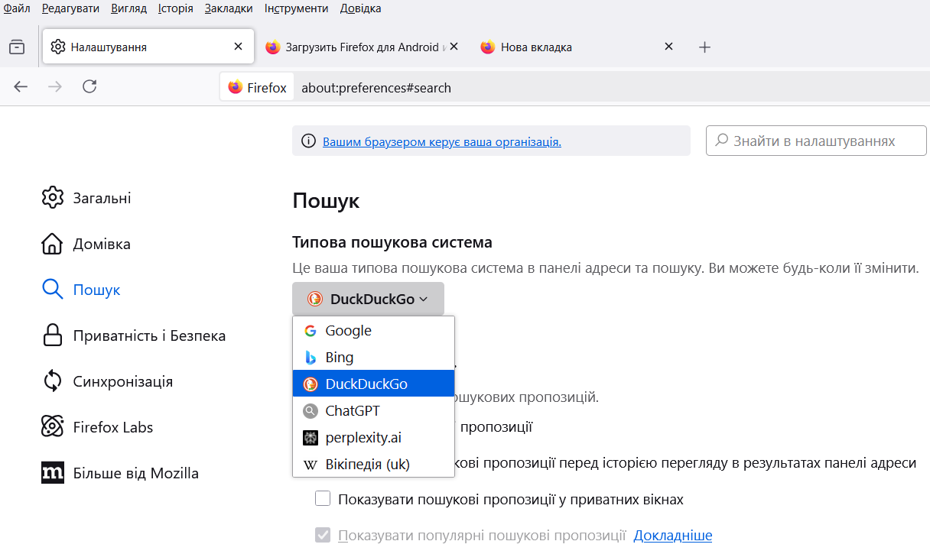Pick perplexity.ai from the engine list
930x554 pixels.
coord(374,438)
